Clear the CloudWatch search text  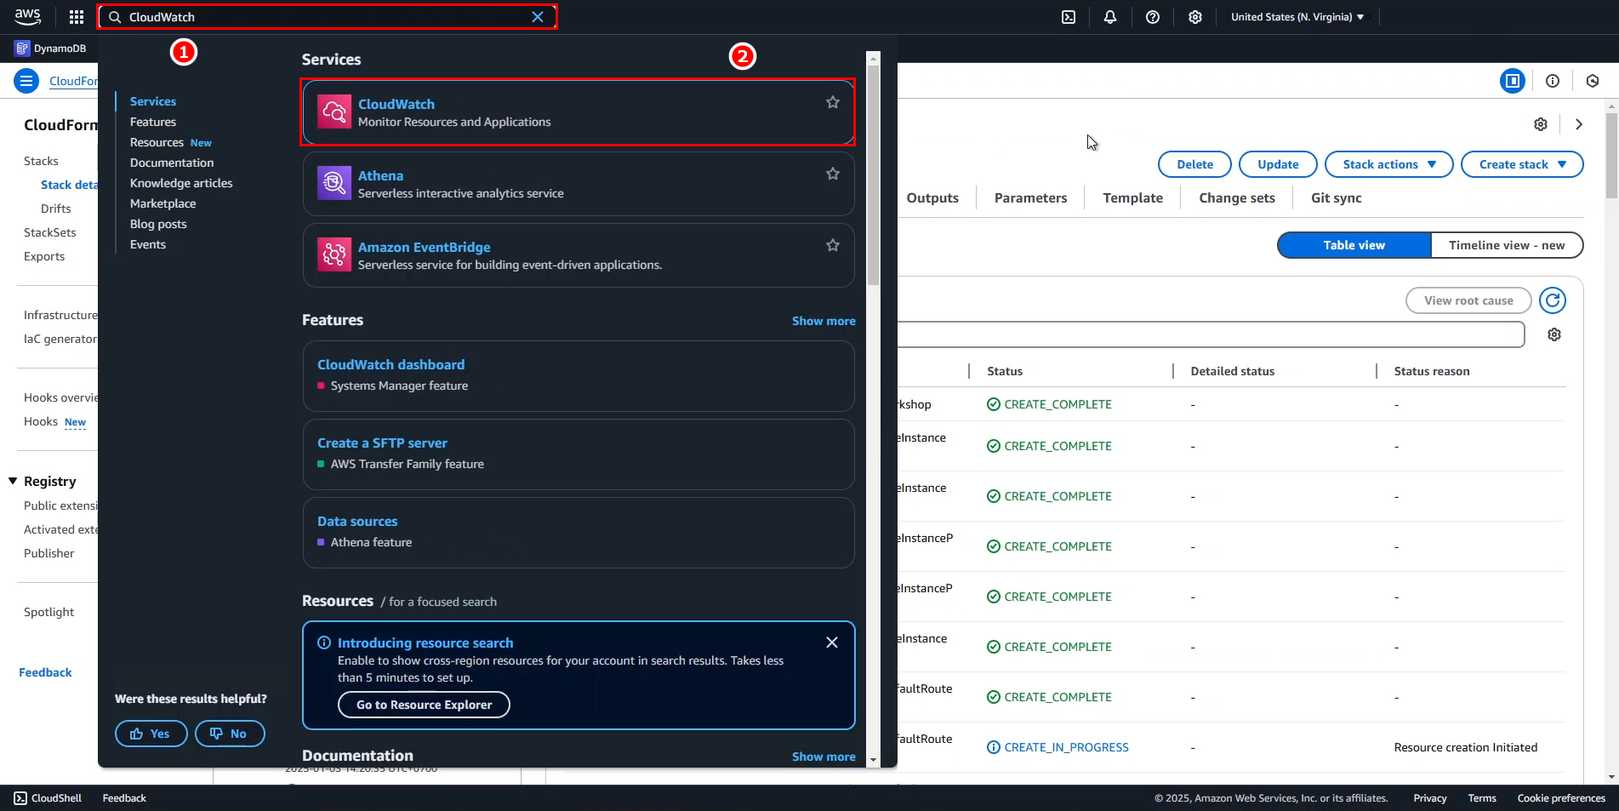pyautogui.click(x=538, y=17)
